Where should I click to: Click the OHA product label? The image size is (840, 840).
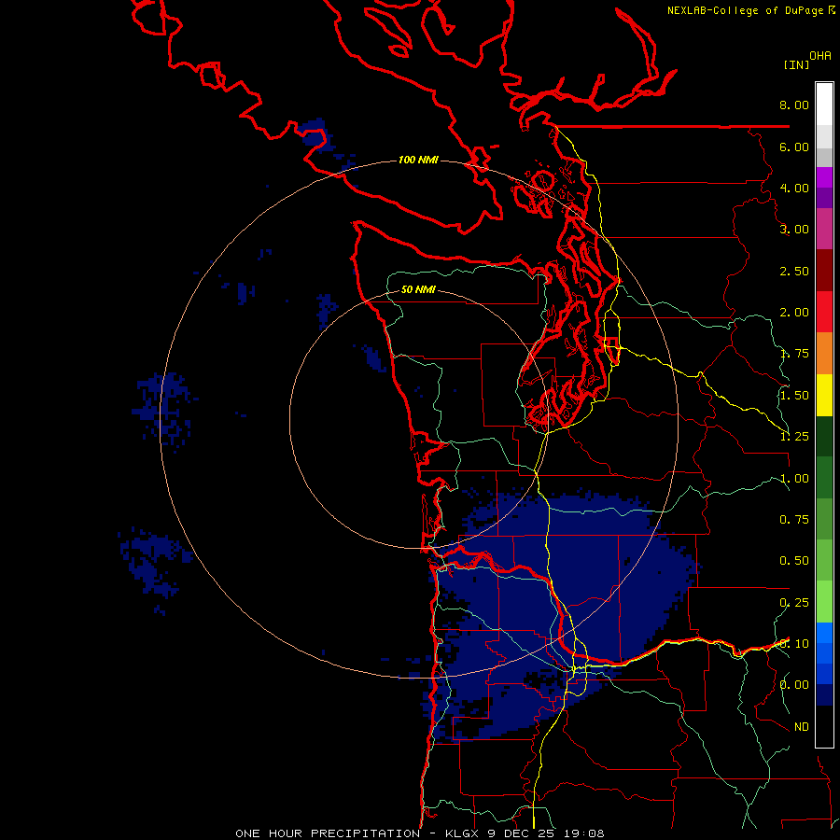coord(820,56)
